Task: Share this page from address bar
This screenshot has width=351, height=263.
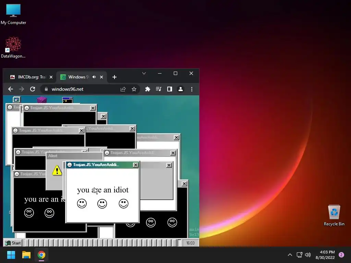Action: [123, 89]
